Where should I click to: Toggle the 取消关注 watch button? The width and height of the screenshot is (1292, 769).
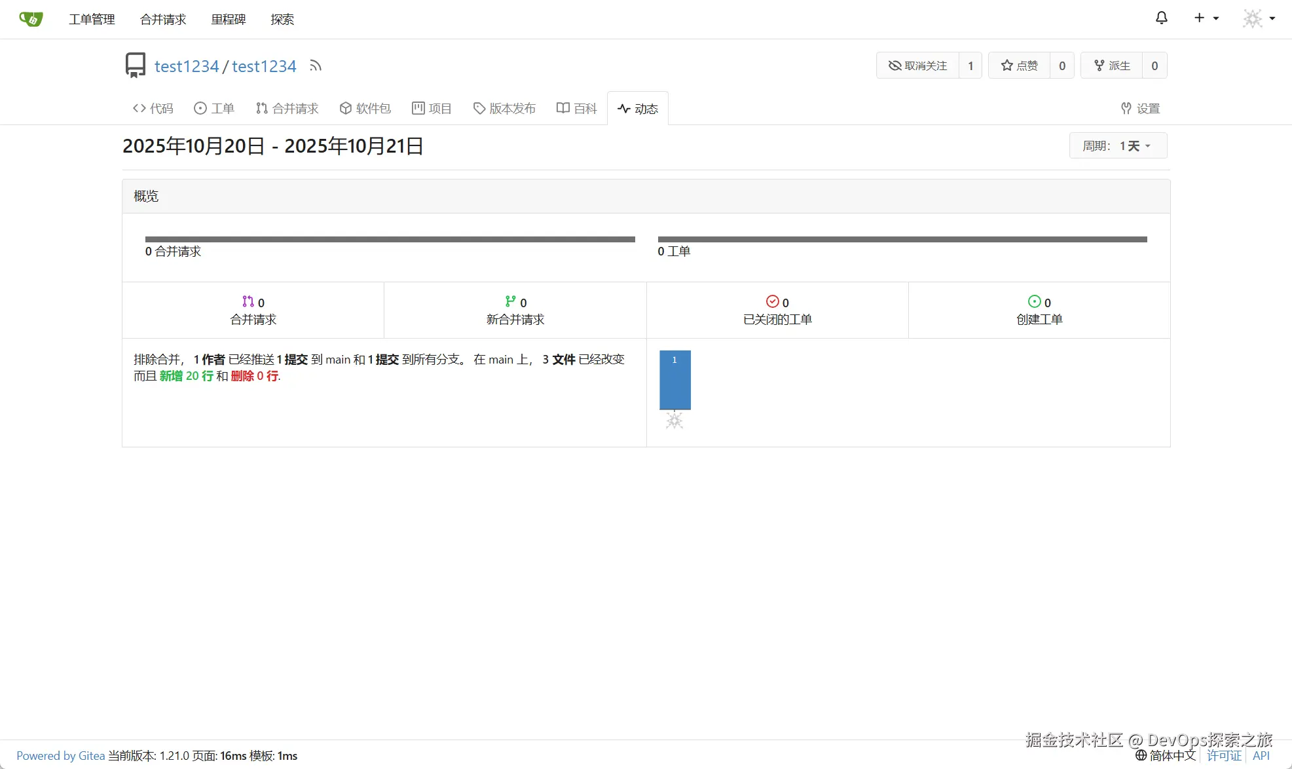click(x=917, y=66)
